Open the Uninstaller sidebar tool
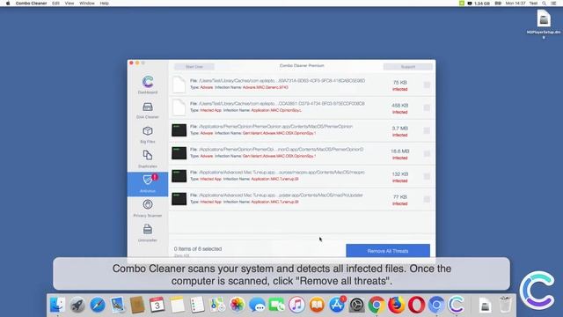The height and width of the screenshot is (317, 563). pyautogui.click(x=148, y=233)
